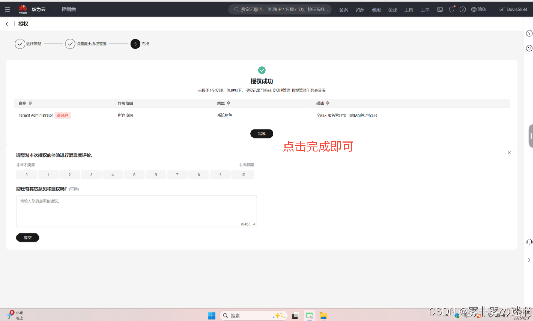Expand the right sidebar chevron
533x321 pixels.
pos(529,260)
